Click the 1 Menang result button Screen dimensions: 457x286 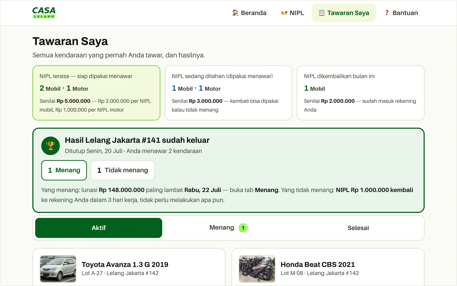click(64, 170)
